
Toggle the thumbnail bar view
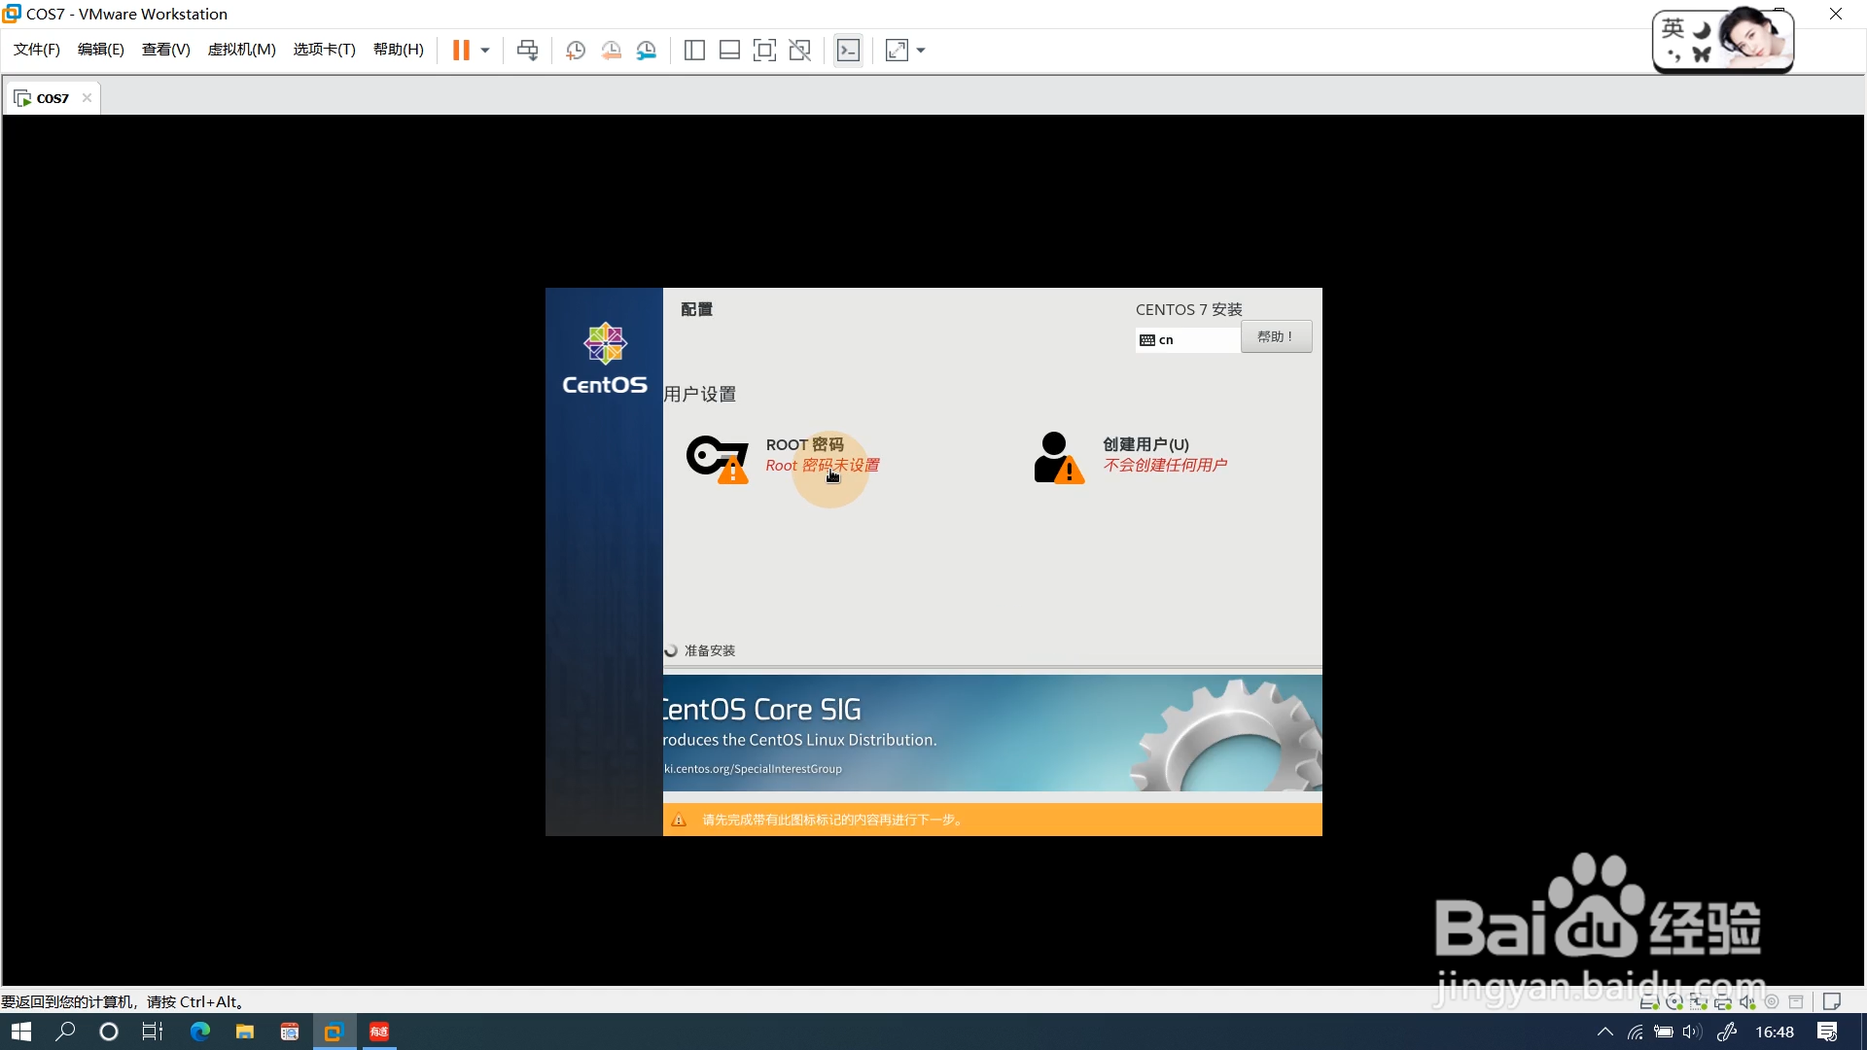729,51
